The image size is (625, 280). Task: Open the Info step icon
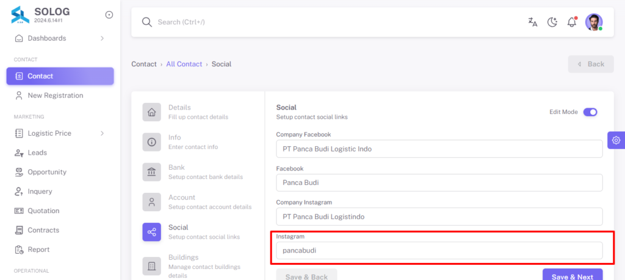point(151,142)
